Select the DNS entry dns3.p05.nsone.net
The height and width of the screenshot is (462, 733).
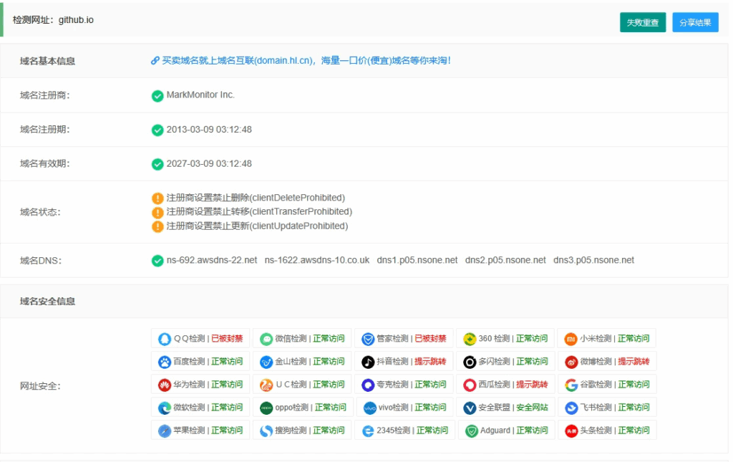593,260
